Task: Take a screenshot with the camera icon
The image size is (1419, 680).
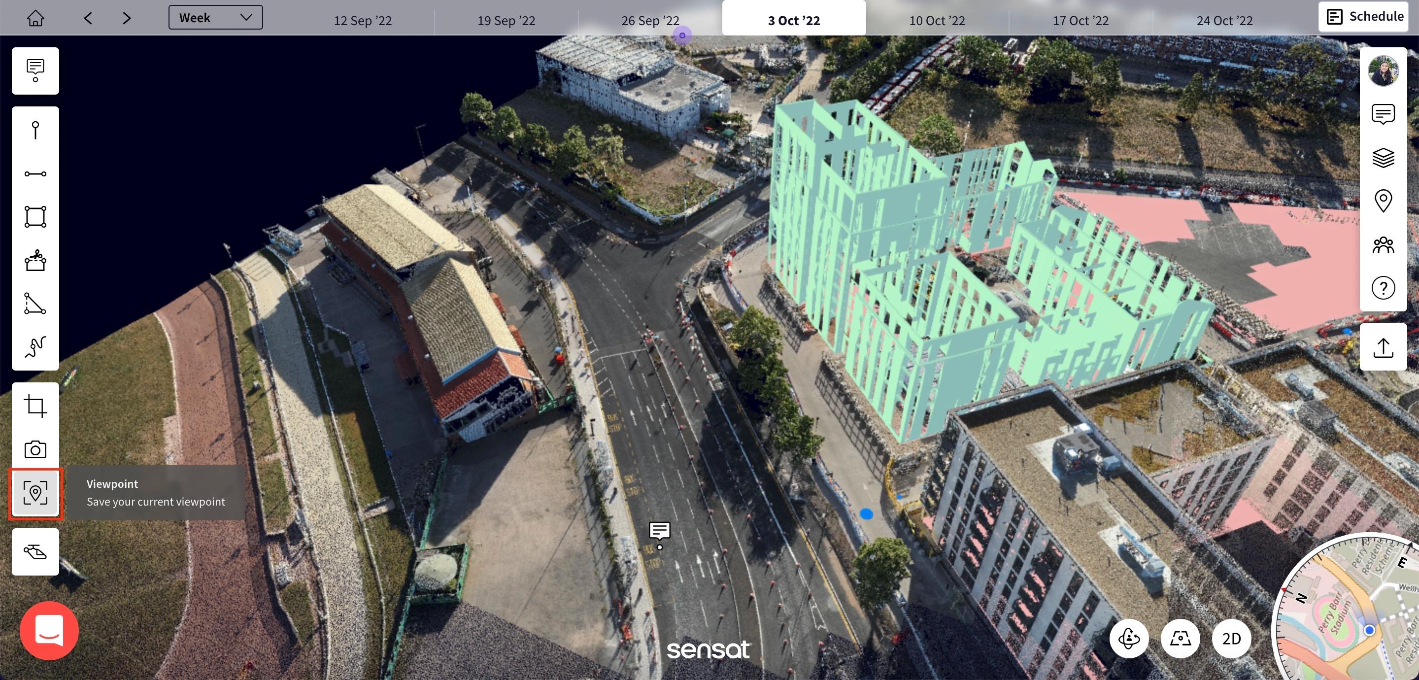Action: coord(35,450)
